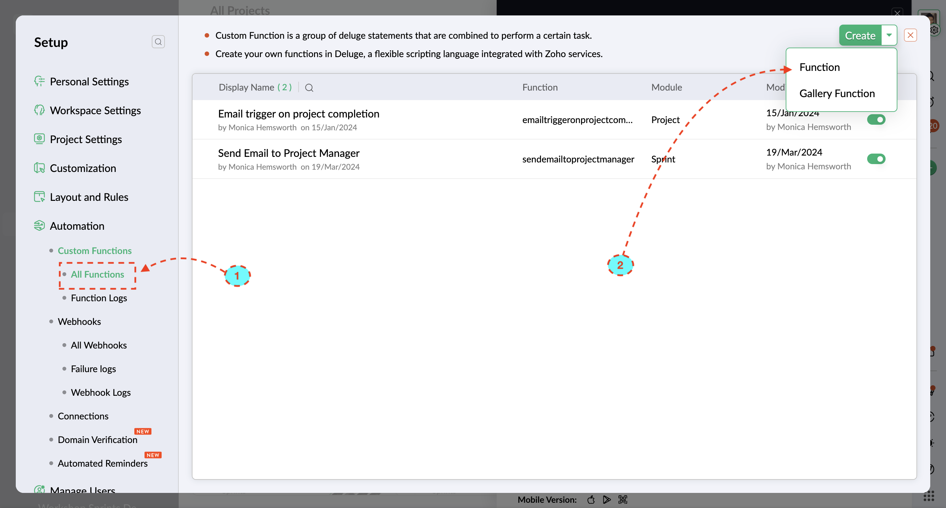This screenshot has width=946, height=508.
Task: Collapse the Automation section in the sidebar
Action: pyautogui.click(x=77, y=226)
